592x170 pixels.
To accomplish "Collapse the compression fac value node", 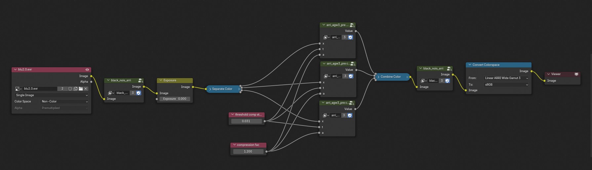I will tap(234, 145).
